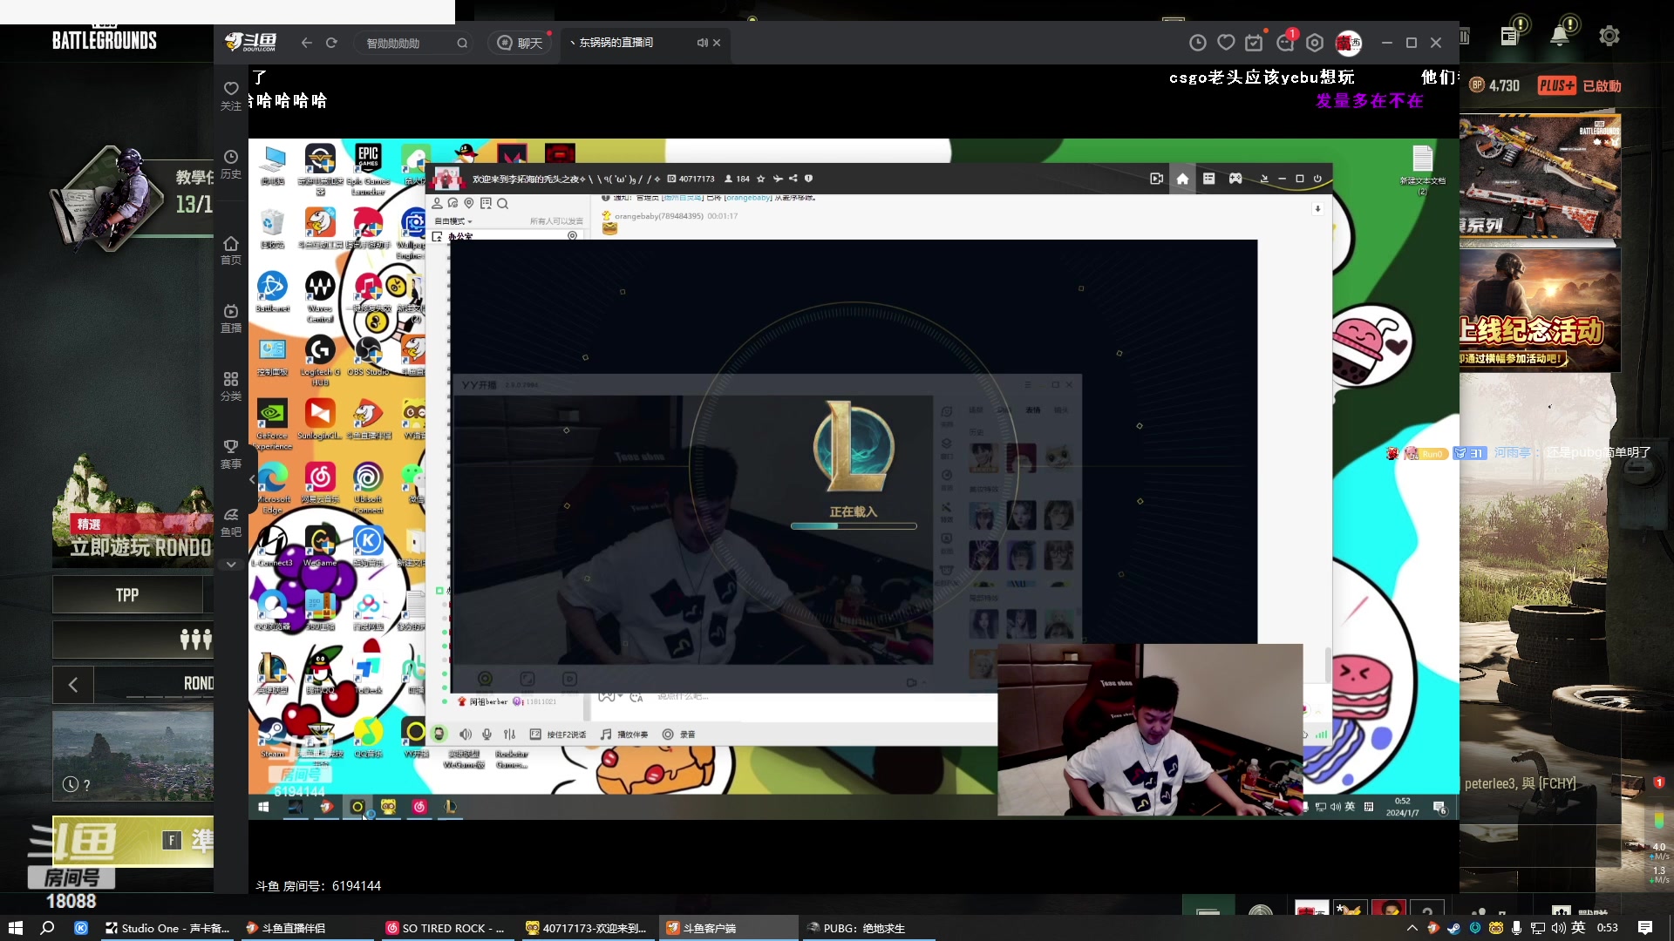Click the speaker volume tray icon
Screen dimensions: 1674x941
click(1558, 928)
